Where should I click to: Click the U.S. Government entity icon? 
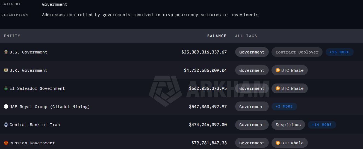pos(6,52)
